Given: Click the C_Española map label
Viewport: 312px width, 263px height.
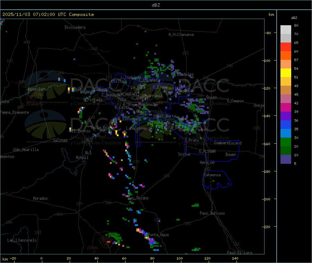Looking at the screenshot, I should coord(149,80).
